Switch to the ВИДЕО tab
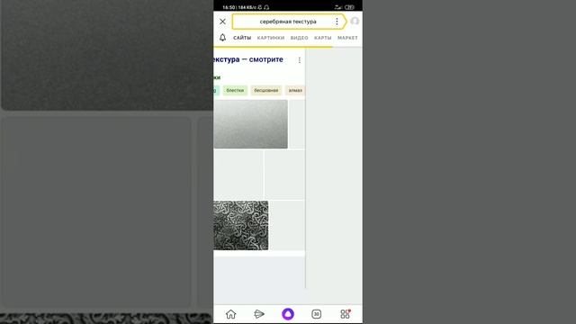This screenshot has width=576, height=324. (300, 38)
